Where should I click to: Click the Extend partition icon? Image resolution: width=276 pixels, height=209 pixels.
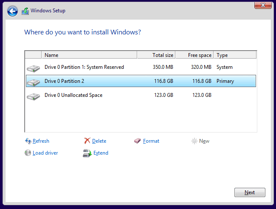(x=87, y=153)
